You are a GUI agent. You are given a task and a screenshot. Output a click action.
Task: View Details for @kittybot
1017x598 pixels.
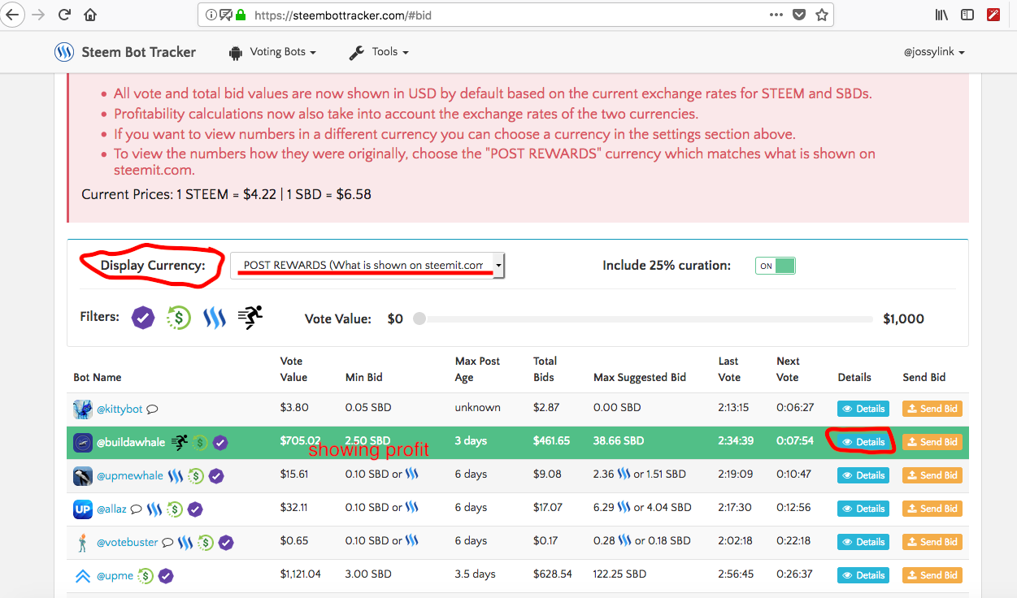coord(863,409)
